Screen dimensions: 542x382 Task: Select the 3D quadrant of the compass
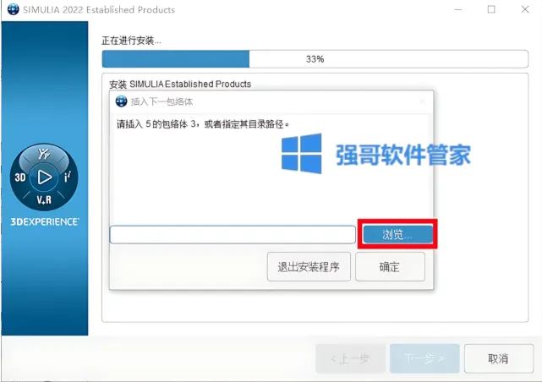click(x=20, y=177)
